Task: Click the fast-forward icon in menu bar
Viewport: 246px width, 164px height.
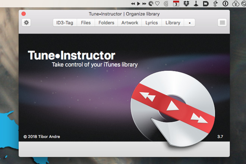Action: tap(144, 4)
